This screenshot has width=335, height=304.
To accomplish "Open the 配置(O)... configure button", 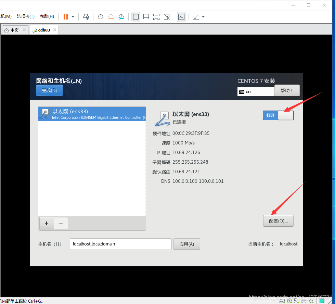I will coord(278,221).
